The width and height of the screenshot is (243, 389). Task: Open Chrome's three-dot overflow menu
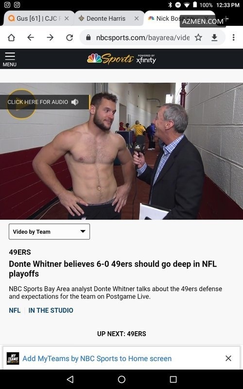[x=233, y=37]
